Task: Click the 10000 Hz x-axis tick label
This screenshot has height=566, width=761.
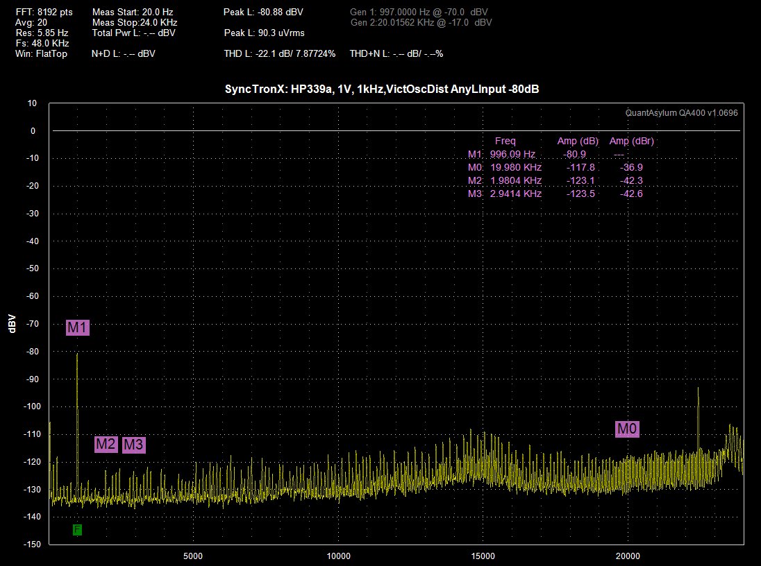Action: (338, 556)
